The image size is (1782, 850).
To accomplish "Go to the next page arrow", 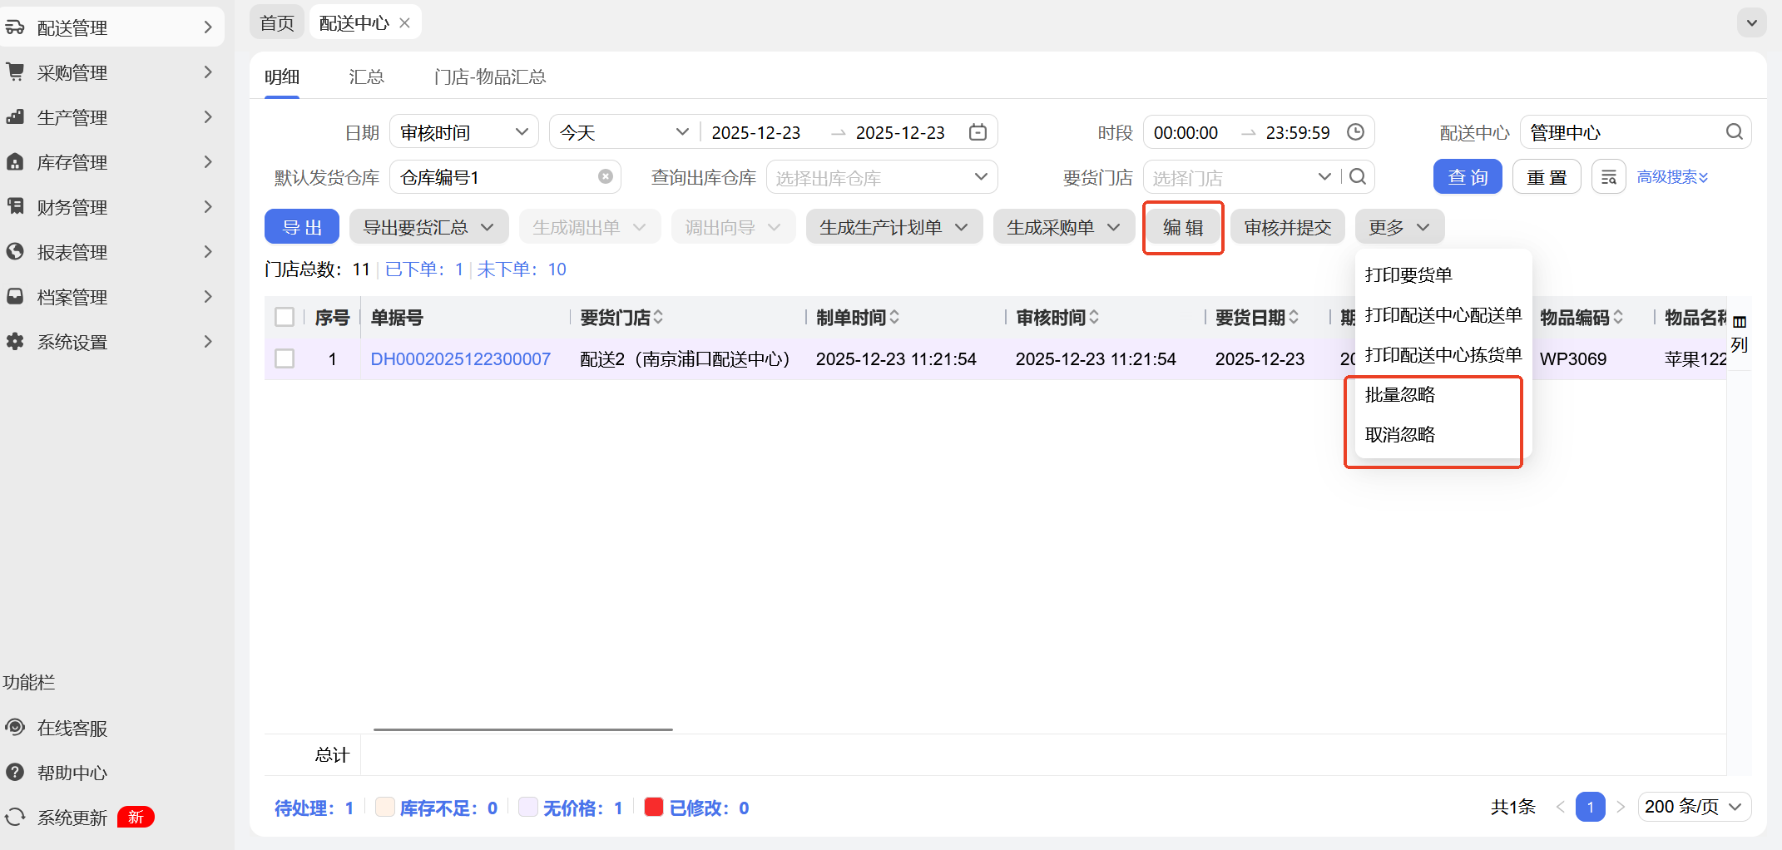I will [1621, 807].
